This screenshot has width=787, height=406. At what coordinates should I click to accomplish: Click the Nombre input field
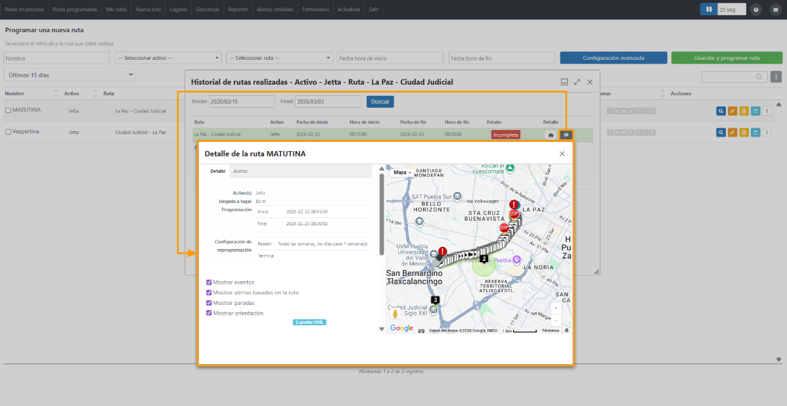tap(56, 58)
